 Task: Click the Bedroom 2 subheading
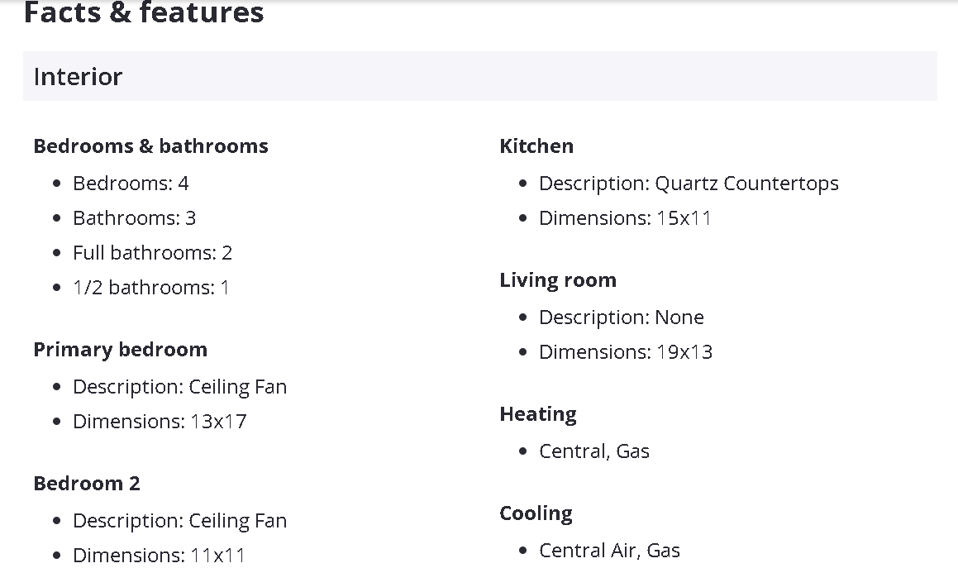pyautogui.click(x=87, y=484)
